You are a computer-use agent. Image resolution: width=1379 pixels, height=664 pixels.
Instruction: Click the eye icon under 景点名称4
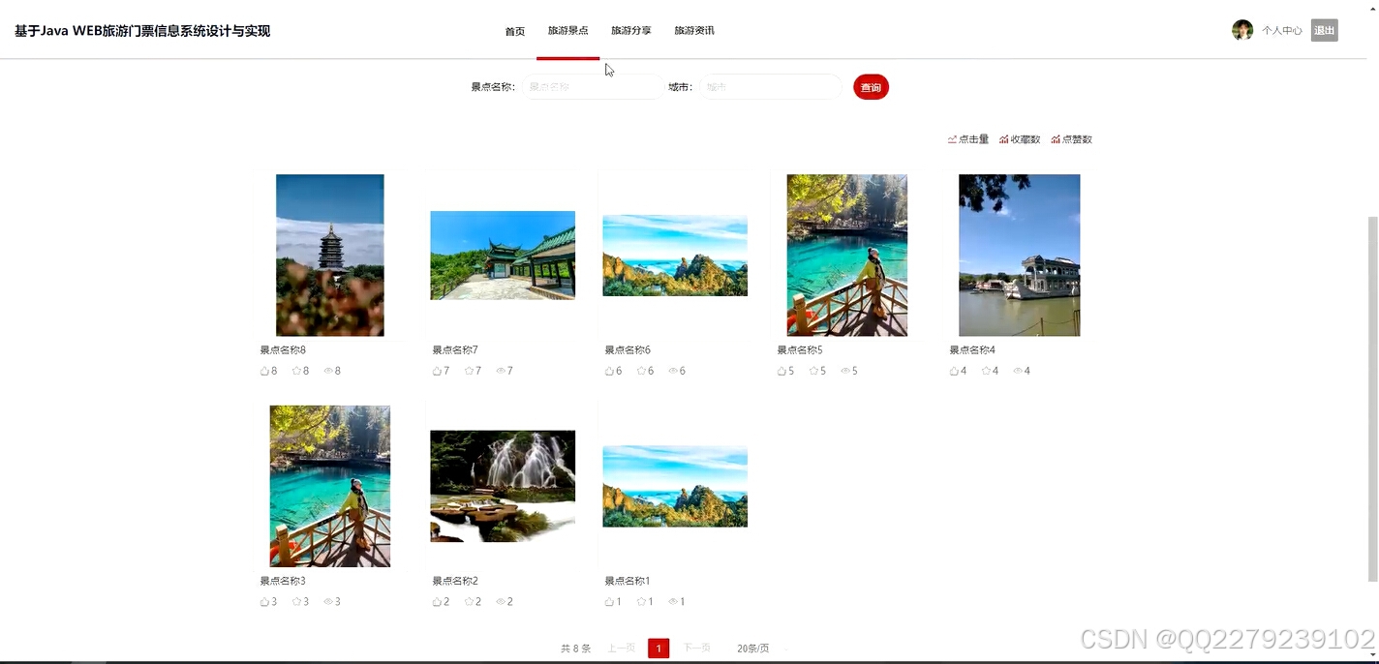coord(1018,370)
